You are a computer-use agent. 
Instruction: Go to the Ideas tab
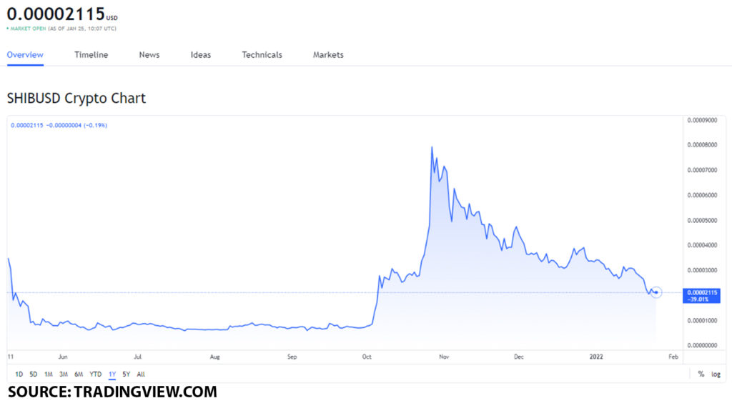[x=201, y=54]
